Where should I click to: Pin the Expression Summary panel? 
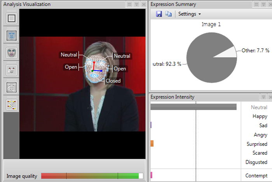[x=256, y=4]
